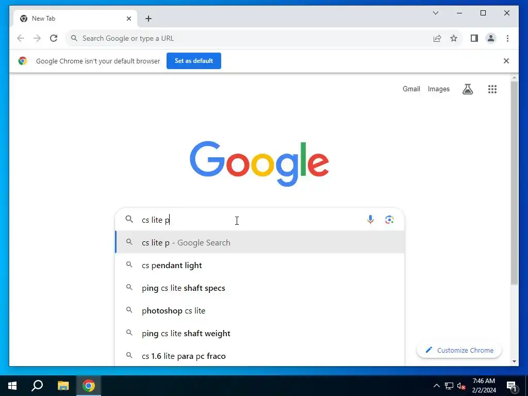528x396 pixels.
Task: Expand the tab search chevron
Action: [x=435, y=13]
